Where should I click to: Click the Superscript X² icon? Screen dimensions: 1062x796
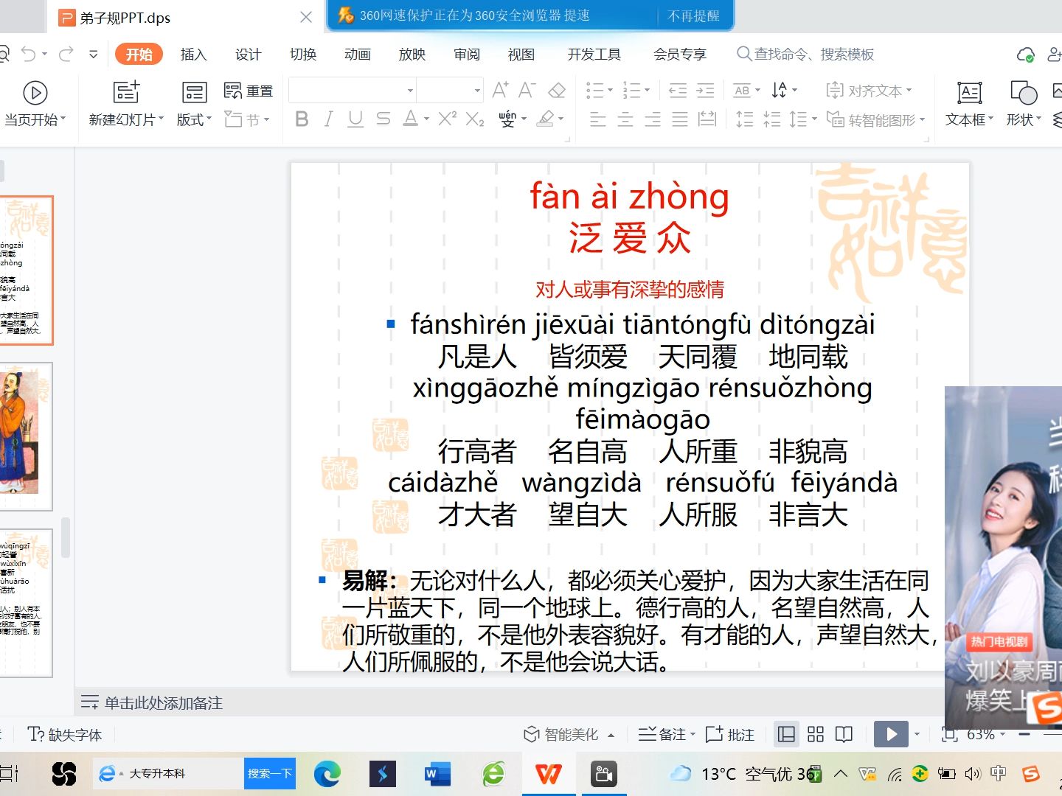[447, 119]
